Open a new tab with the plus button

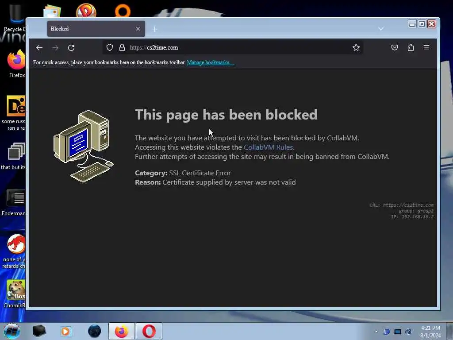[154, 29]
